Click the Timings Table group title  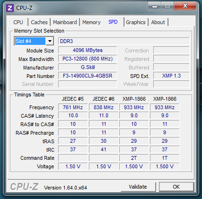point(29,95)
